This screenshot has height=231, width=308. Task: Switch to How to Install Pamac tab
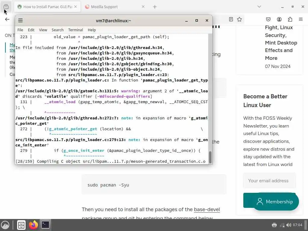48,7
